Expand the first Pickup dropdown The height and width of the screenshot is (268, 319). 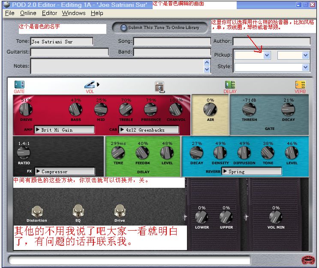tap(267, 55)
